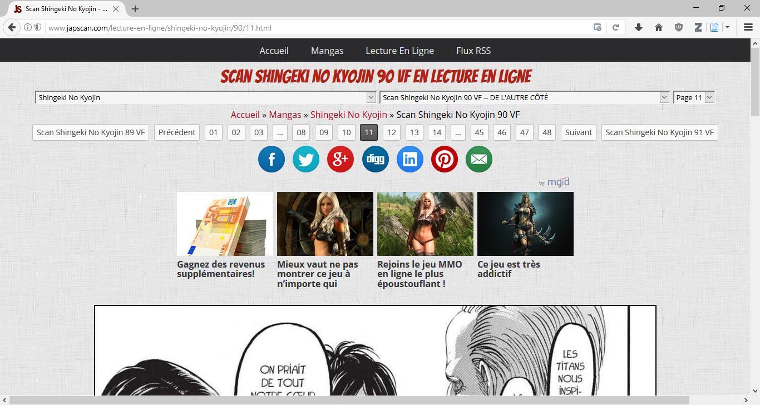The height and width of the screenshot is (405, 760).
Task: Open Mangas in the top navigation
Action: [327, 51]
